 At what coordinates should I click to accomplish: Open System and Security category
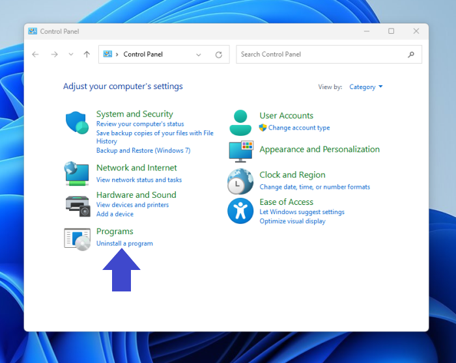point(135,114)
